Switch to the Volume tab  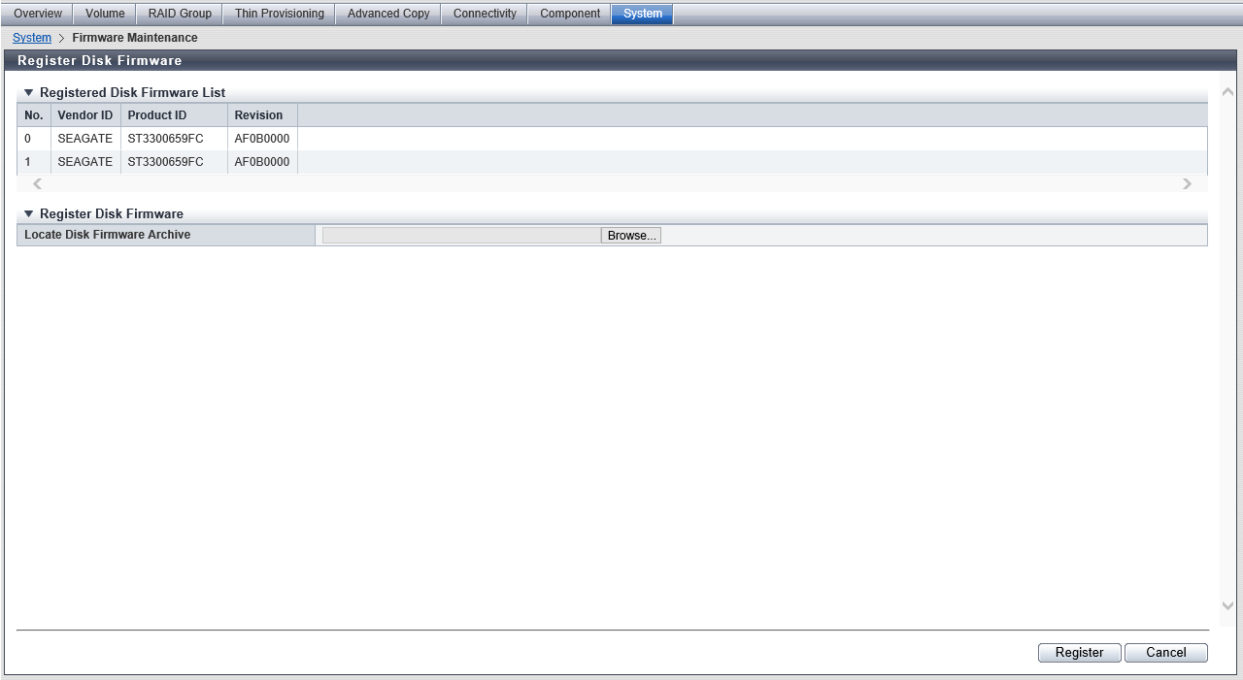coord(105,14)
